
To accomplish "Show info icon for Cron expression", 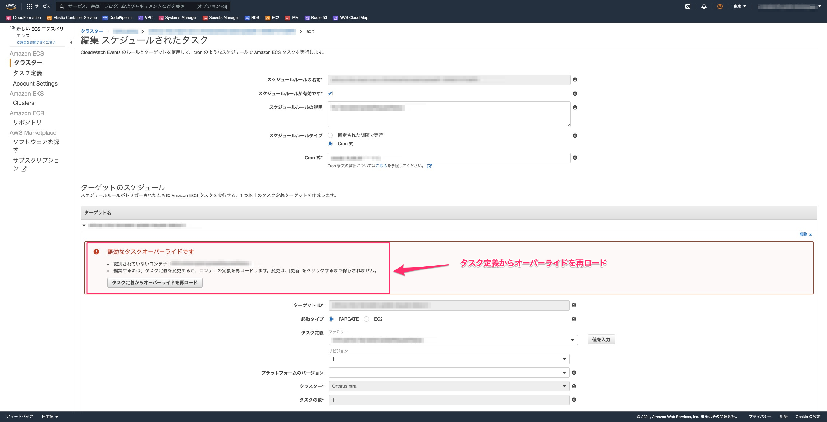I will tap(575, 158).
